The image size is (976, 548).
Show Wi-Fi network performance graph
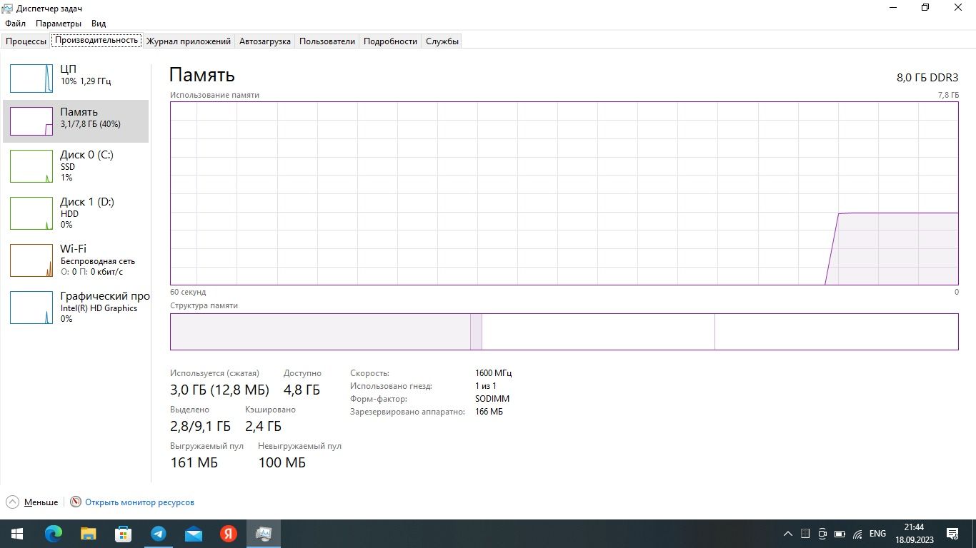(x=76, y=260)
